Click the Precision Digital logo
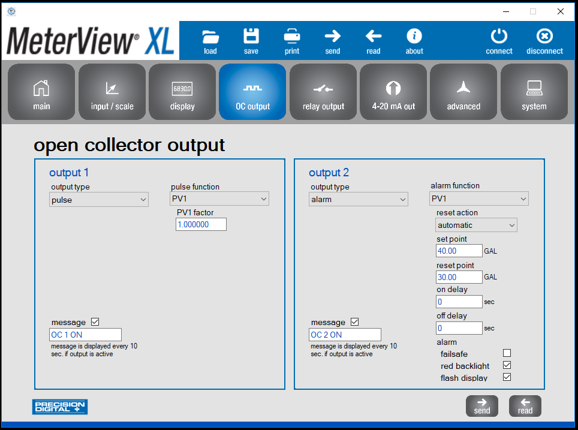Image resolution: width=578 pixels, height=430 pixels. tap(60, 407)
